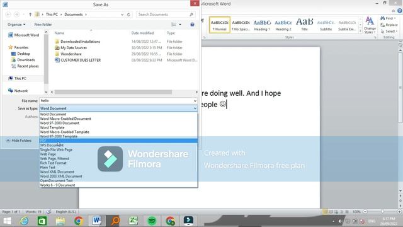The width and height of the screenshot is (403, 227).
Task: Go up one folder level arrow
Action: tap(30, 15)
